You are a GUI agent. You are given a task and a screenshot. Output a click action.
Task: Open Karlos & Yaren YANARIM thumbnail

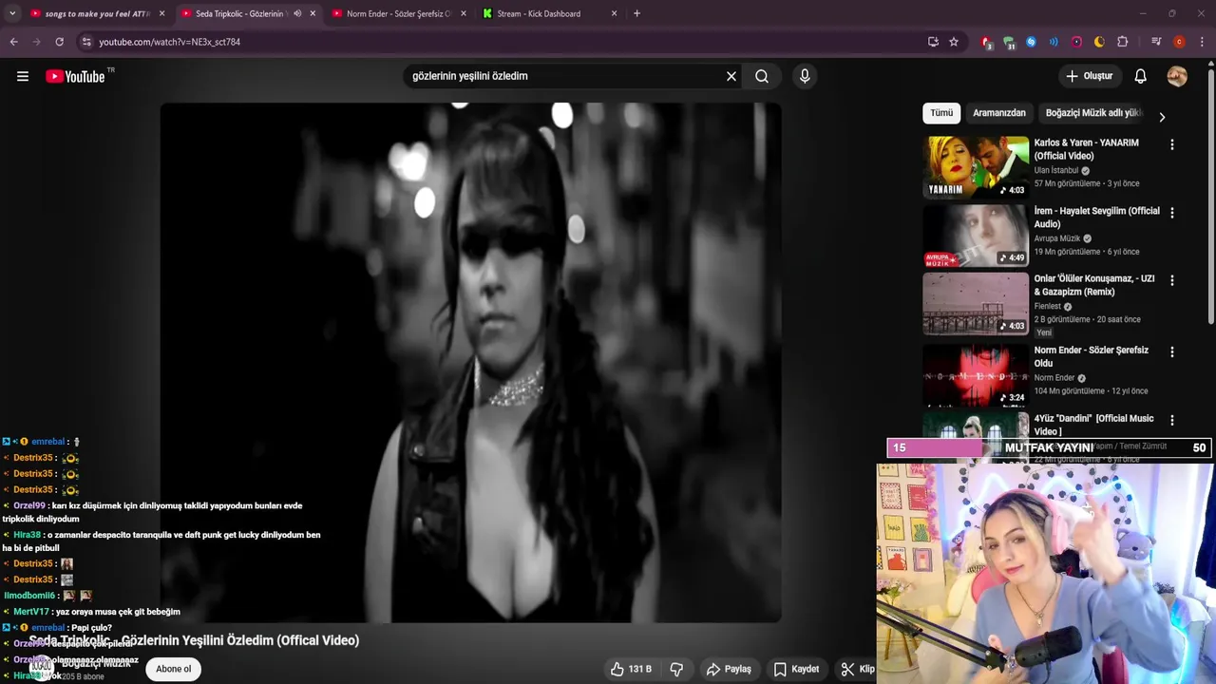coord(976,167)
